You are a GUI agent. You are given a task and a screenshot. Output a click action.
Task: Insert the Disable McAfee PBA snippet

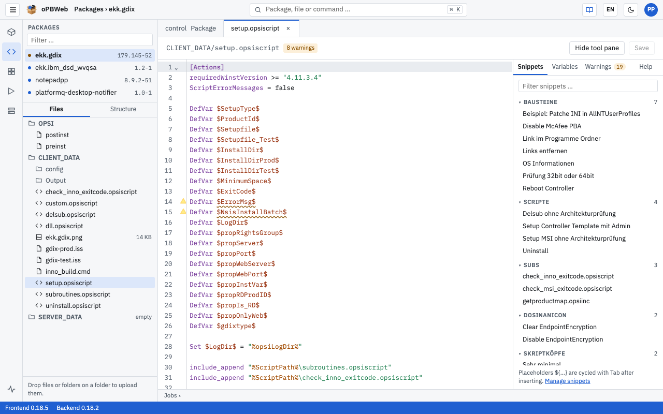pyautogui.click(x=588, y=126)
